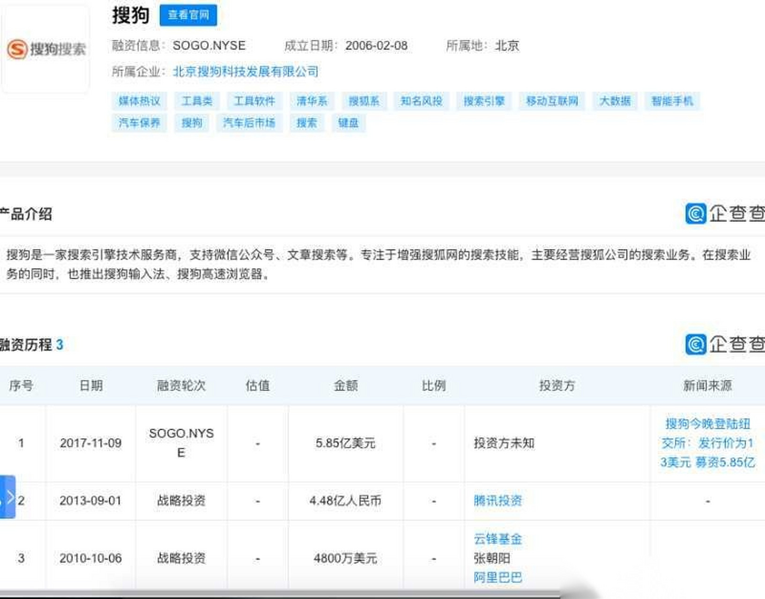765x599 pixels.
Task: Select the 清华系 tag
Action: click(x=312, y=101)
